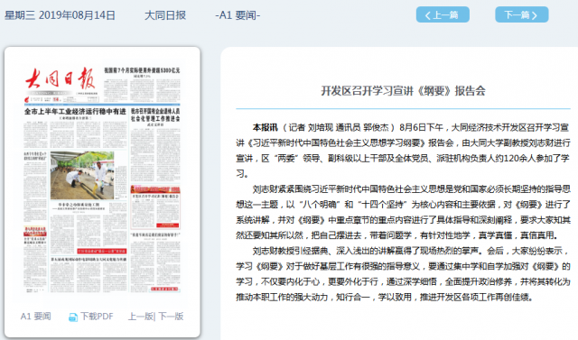578x340 pixels.
Task: Click the PDF download icon
Action: 73,317
